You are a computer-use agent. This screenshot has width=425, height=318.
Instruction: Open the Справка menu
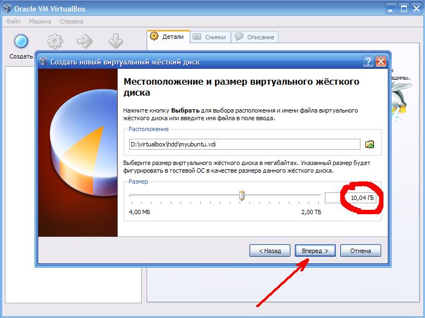click(71, 21)
